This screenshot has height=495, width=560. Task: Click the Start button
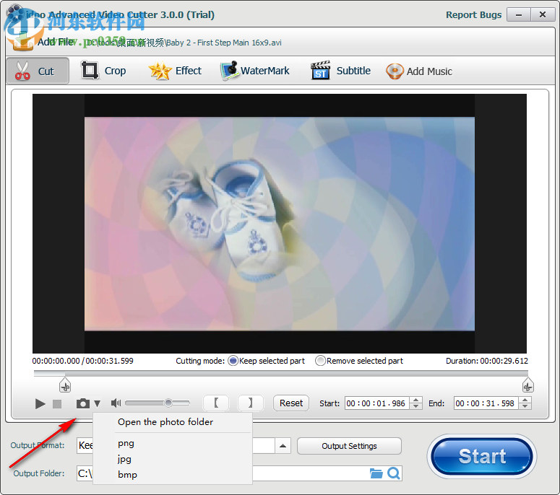click(482, 457)
